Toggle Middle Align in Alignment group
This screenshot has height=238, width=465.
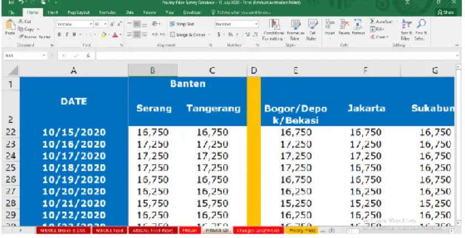click(137, 24)
